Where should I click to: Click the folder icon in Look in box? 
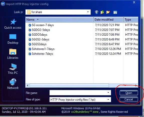click(29, 12)
